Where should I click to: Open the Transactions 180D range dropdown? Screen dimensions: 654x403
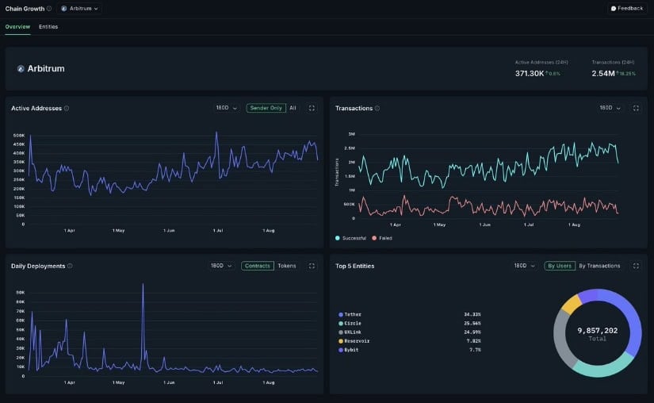tap(610, 108)
